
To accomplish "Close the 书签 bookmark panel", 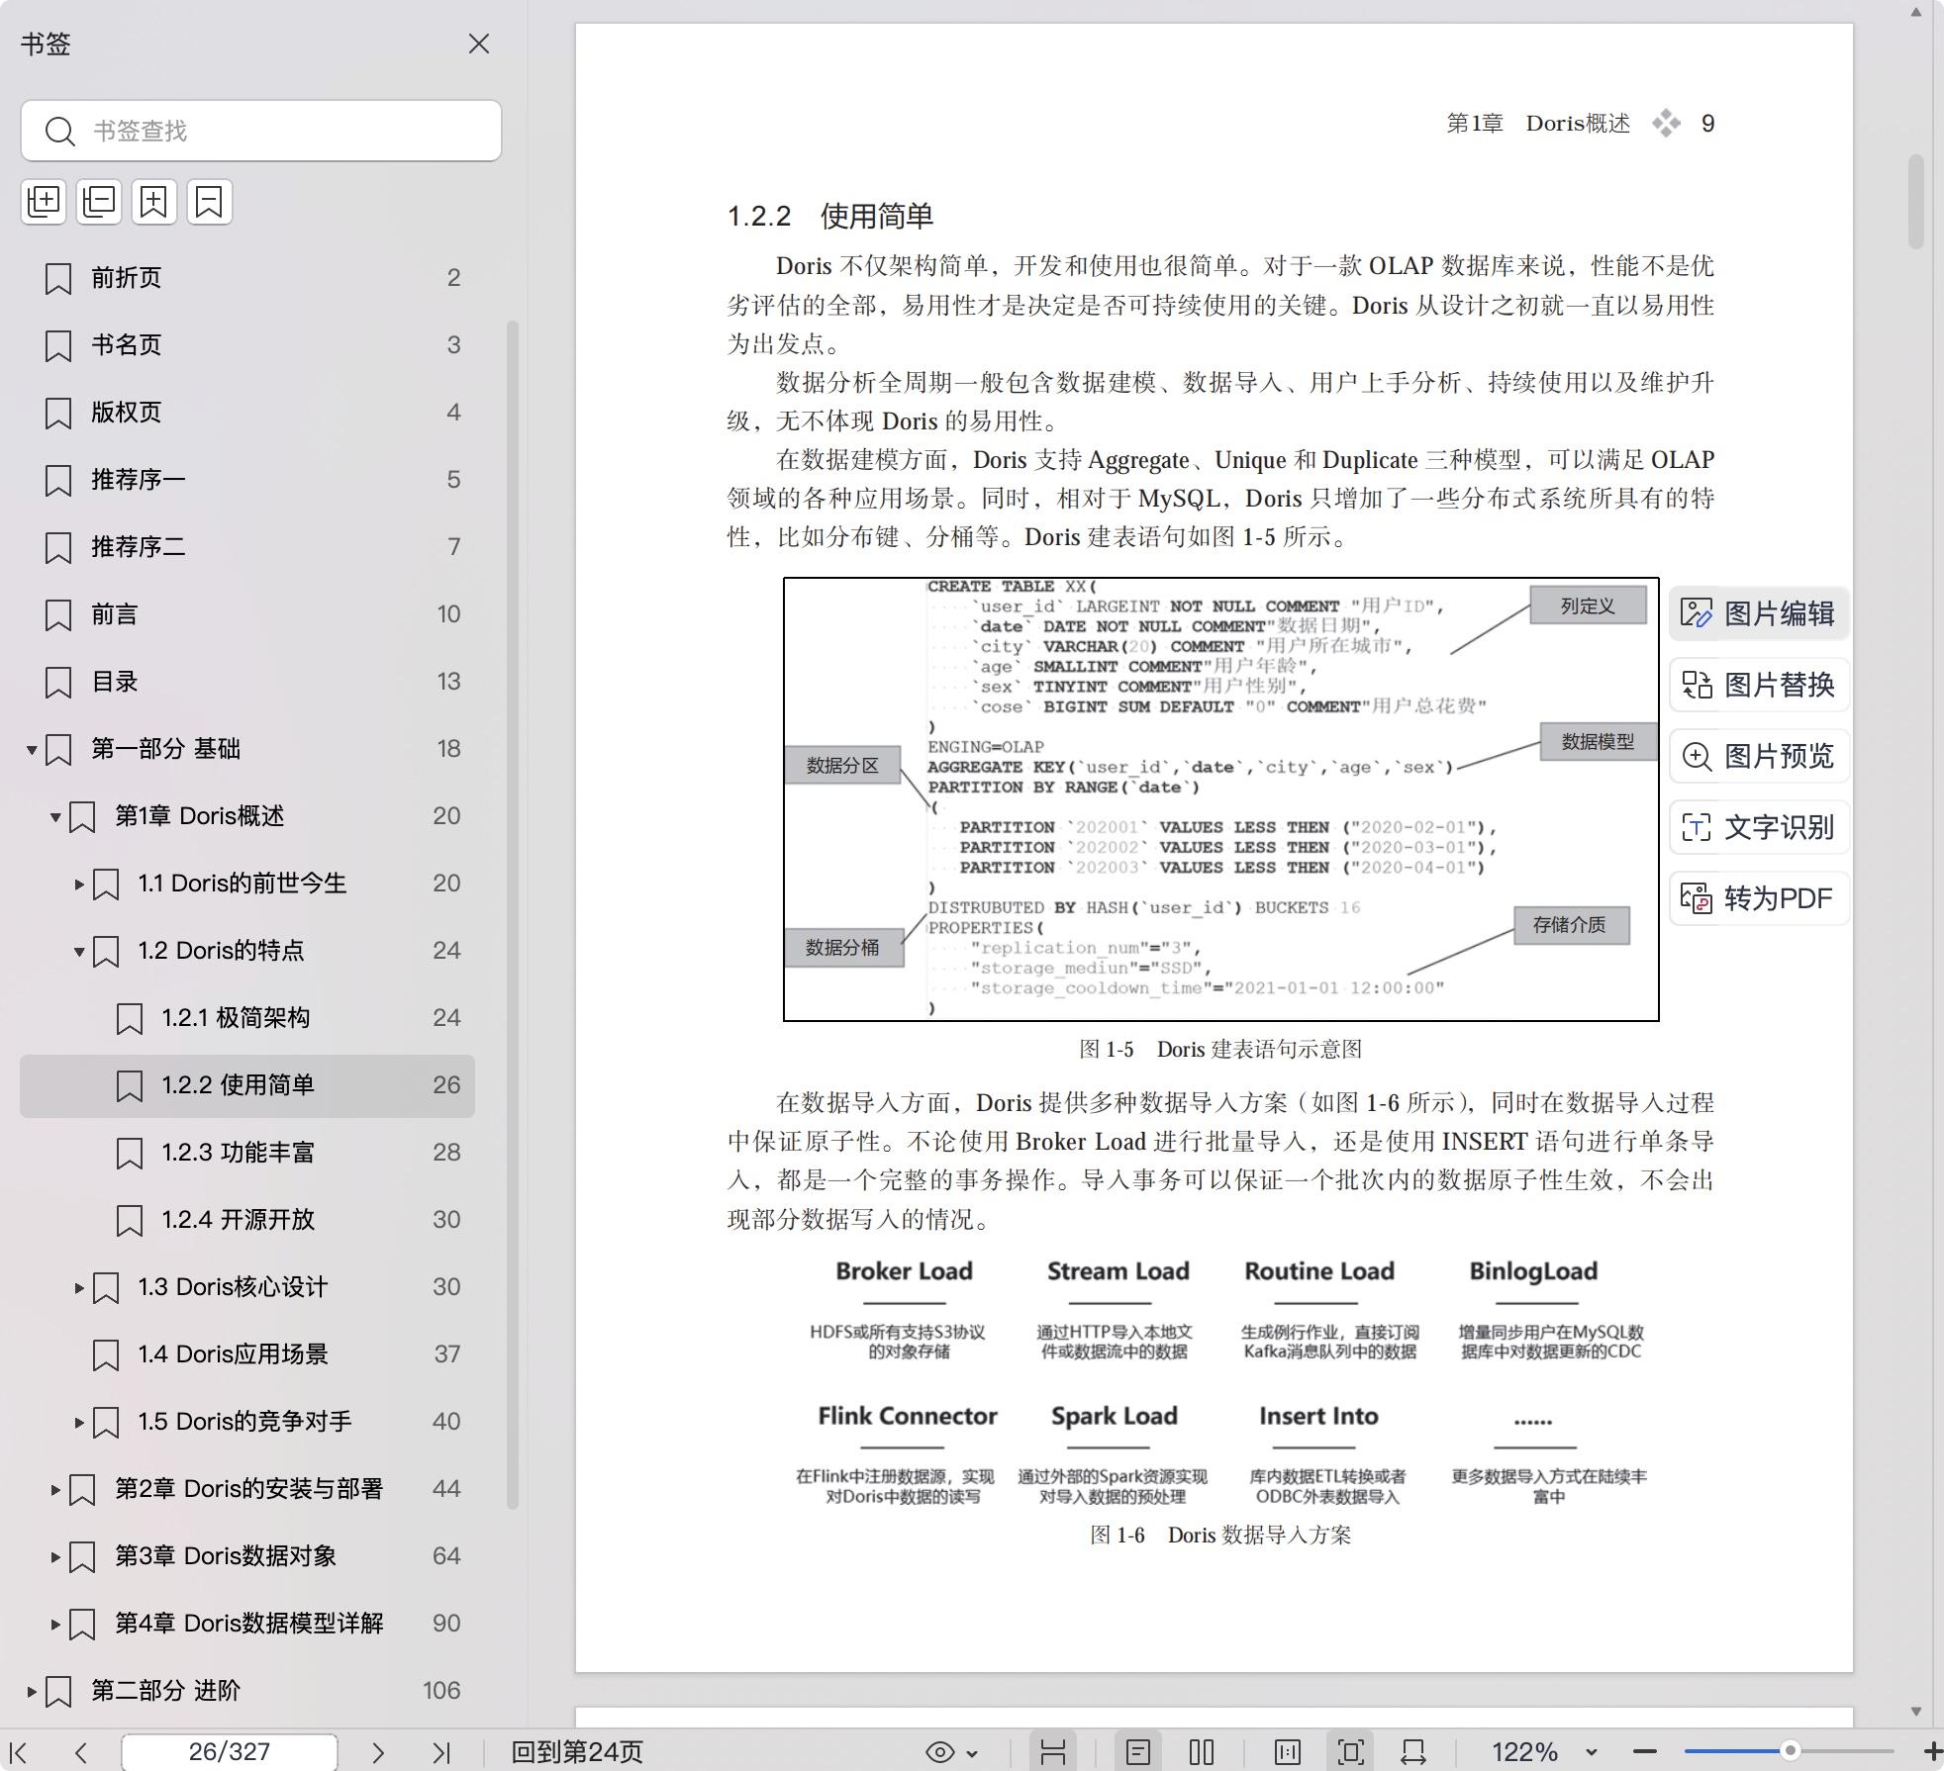I will click(x=479, y=44).
